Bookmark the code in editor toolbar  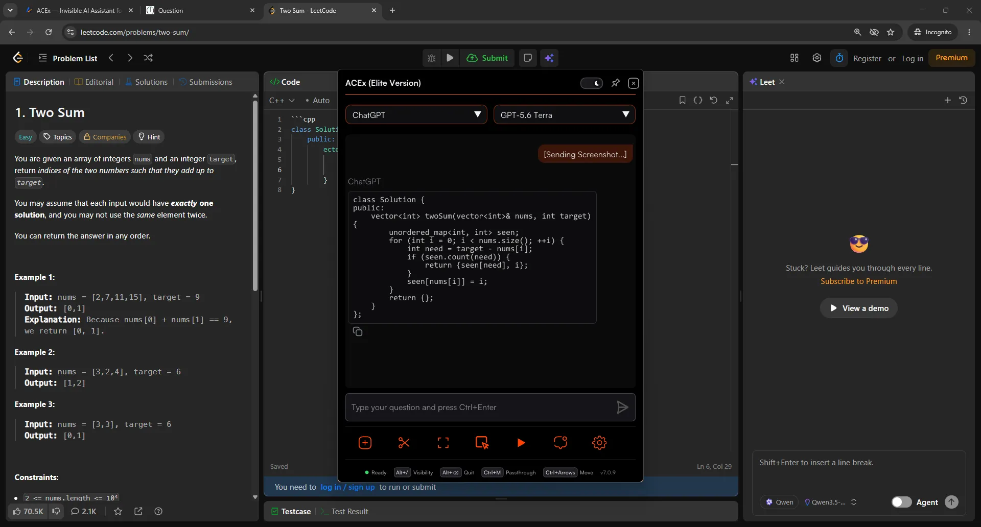682,100
